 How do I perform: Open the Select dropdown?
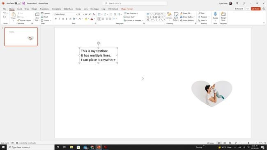coord(203,20)
